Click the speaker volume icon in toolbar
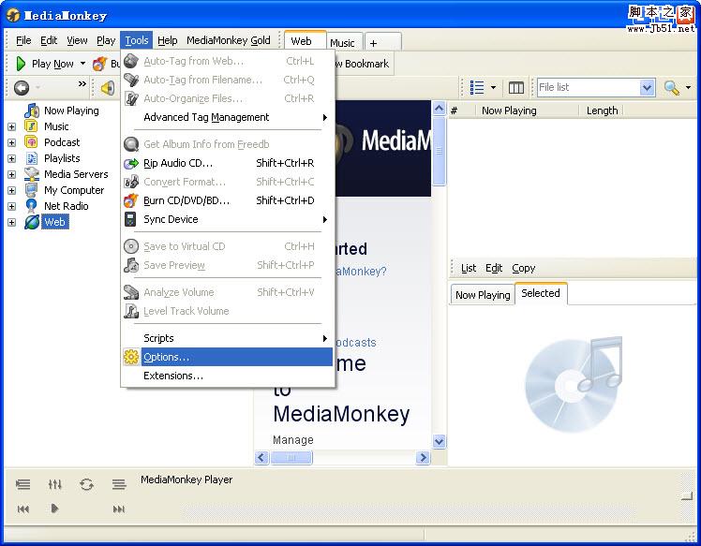Screen dimensions: 701x546 point(107,88)
